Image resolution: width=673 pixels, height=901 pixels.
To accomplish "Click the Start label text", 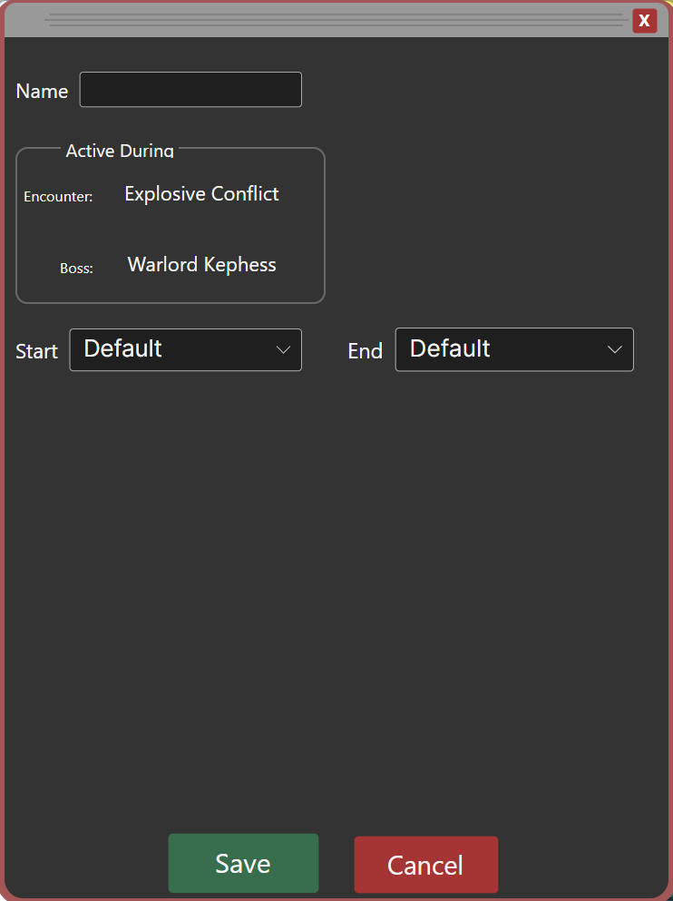I will (x=36, y=352).
